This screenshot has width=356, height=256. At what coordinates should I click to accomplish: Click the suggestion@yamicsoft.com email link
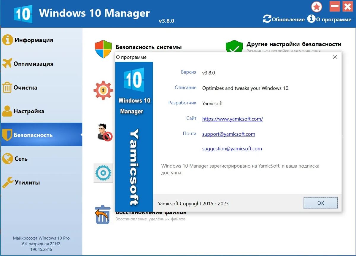click(232, 149)
